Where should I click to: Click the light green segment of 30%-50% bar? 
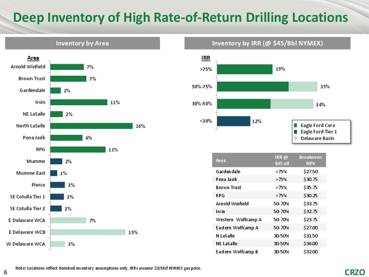292,104
